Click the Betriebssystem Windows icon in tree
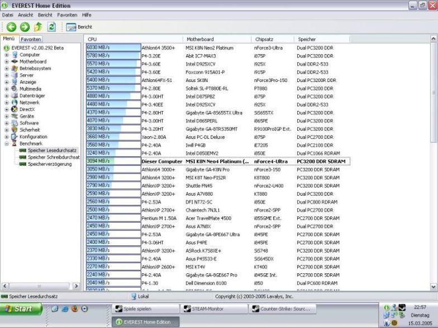The image size is (438, 328). tap(15, 68)
